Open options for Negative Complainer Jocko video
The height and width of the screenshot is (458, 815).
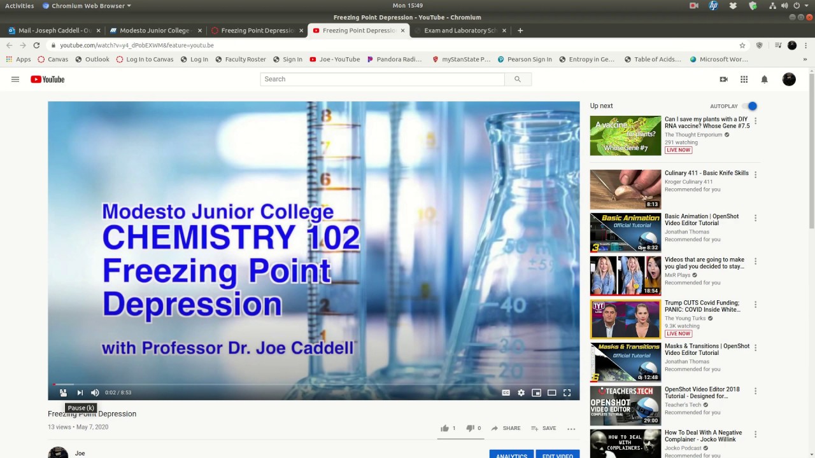(x=755, y=434)
